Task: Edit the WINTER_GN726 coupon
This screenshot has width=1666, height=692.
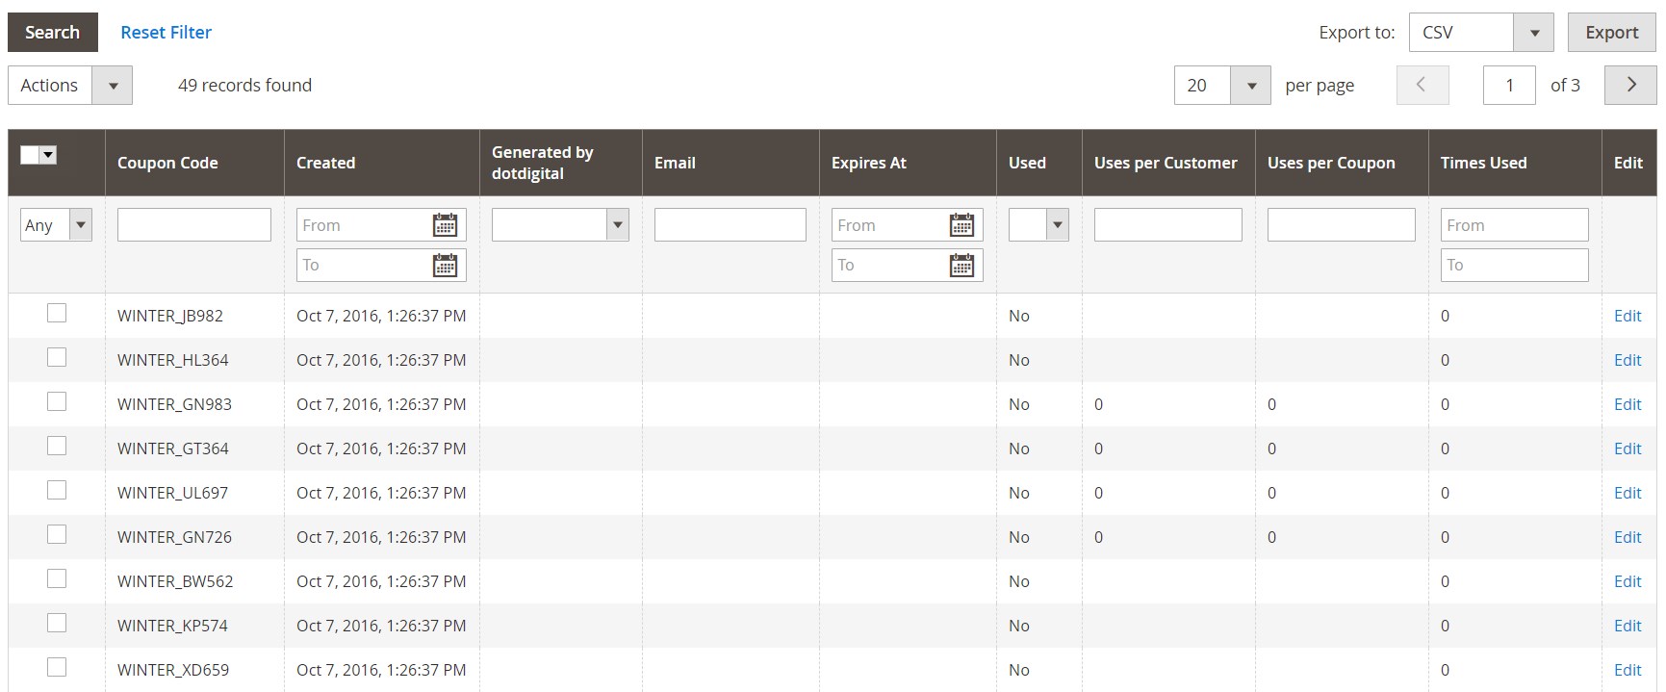Action: click(x=1628, y=537)
